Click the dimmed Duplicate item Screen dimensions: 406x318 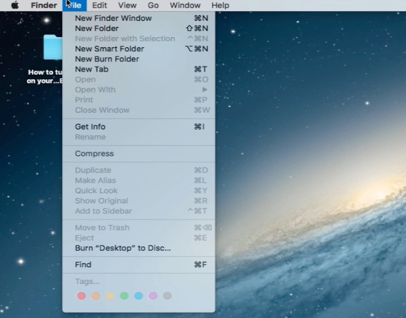(x=139, y=170)
